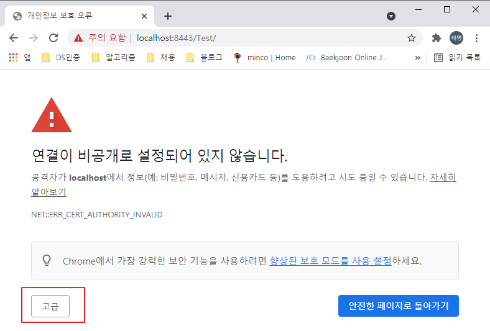Maximize the Chrome window
Screen dimensions: 490x331
(x=447, y=10)
